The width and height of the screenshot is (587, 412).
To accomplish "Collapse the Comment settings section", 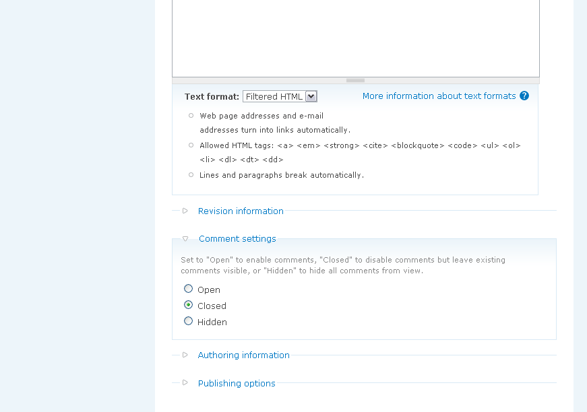I will (237, 239).
